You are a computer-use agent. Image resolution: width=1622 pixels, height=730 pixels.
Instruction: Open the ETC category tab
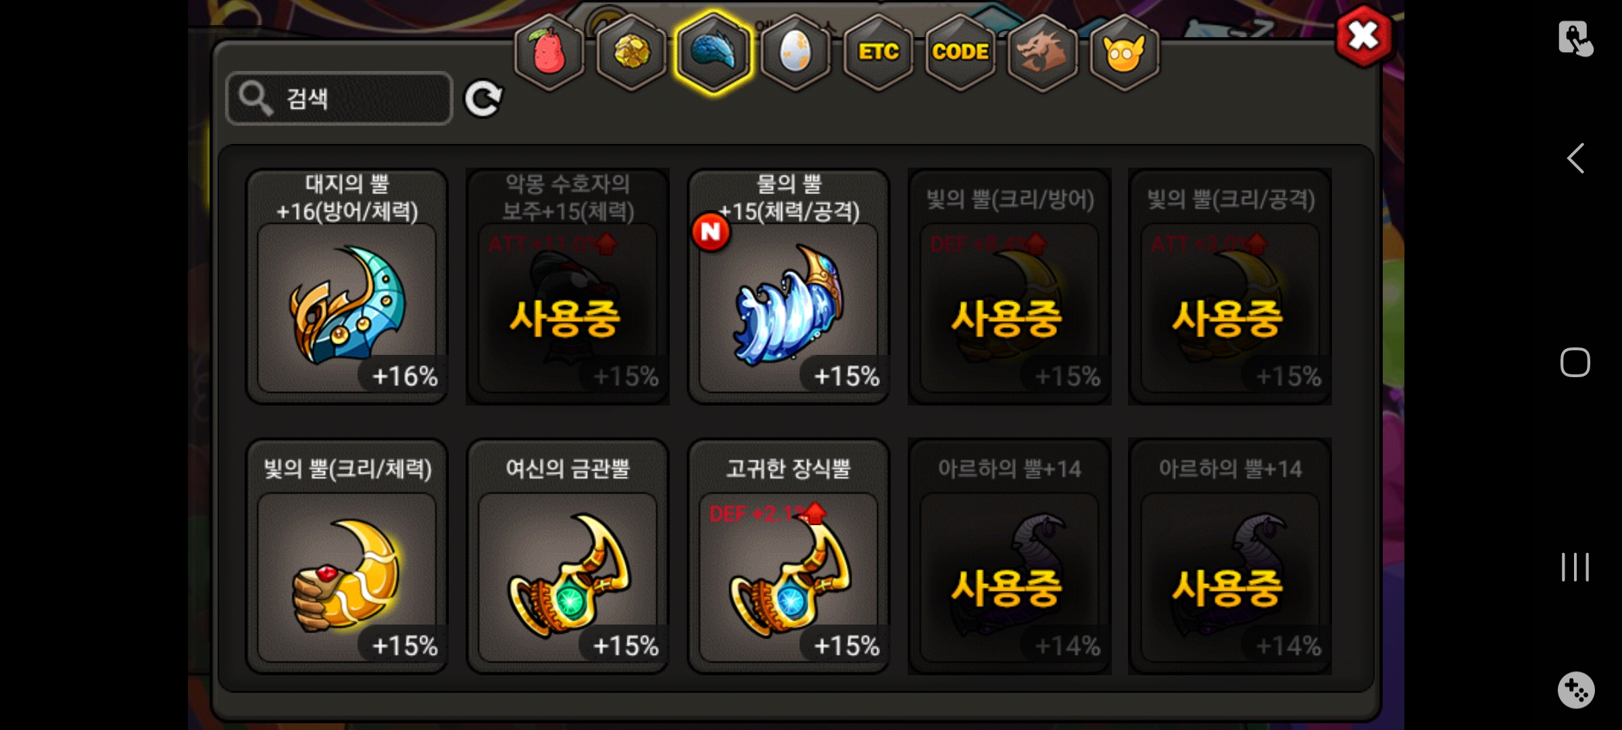[879, 52]
